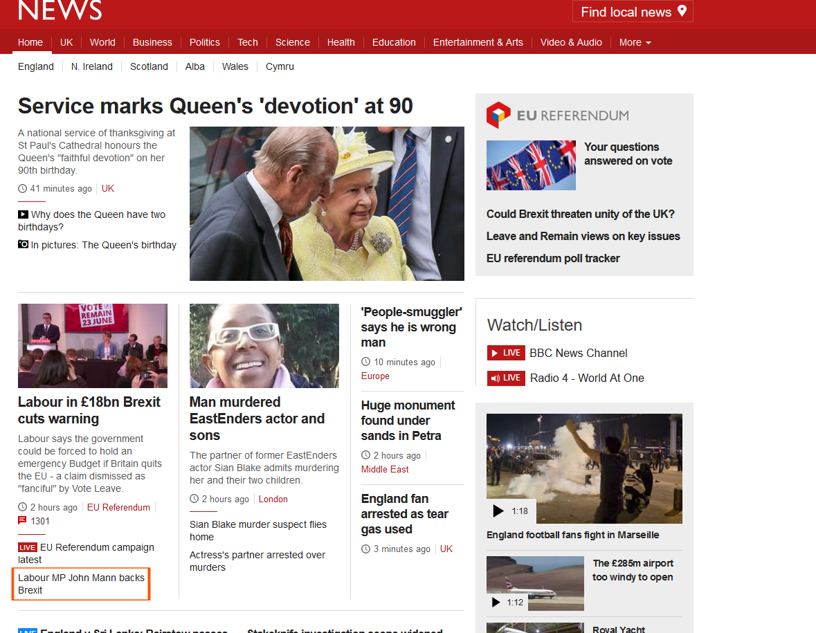Open headline 'Service marks Queen's devotion at 90'

pos(215,106)
